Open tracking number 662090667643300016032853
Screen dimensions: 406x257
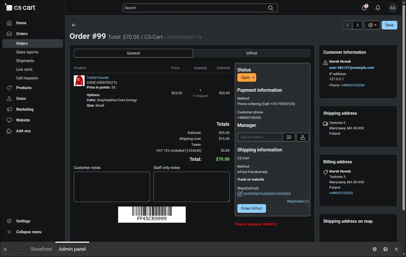[267, 194]
